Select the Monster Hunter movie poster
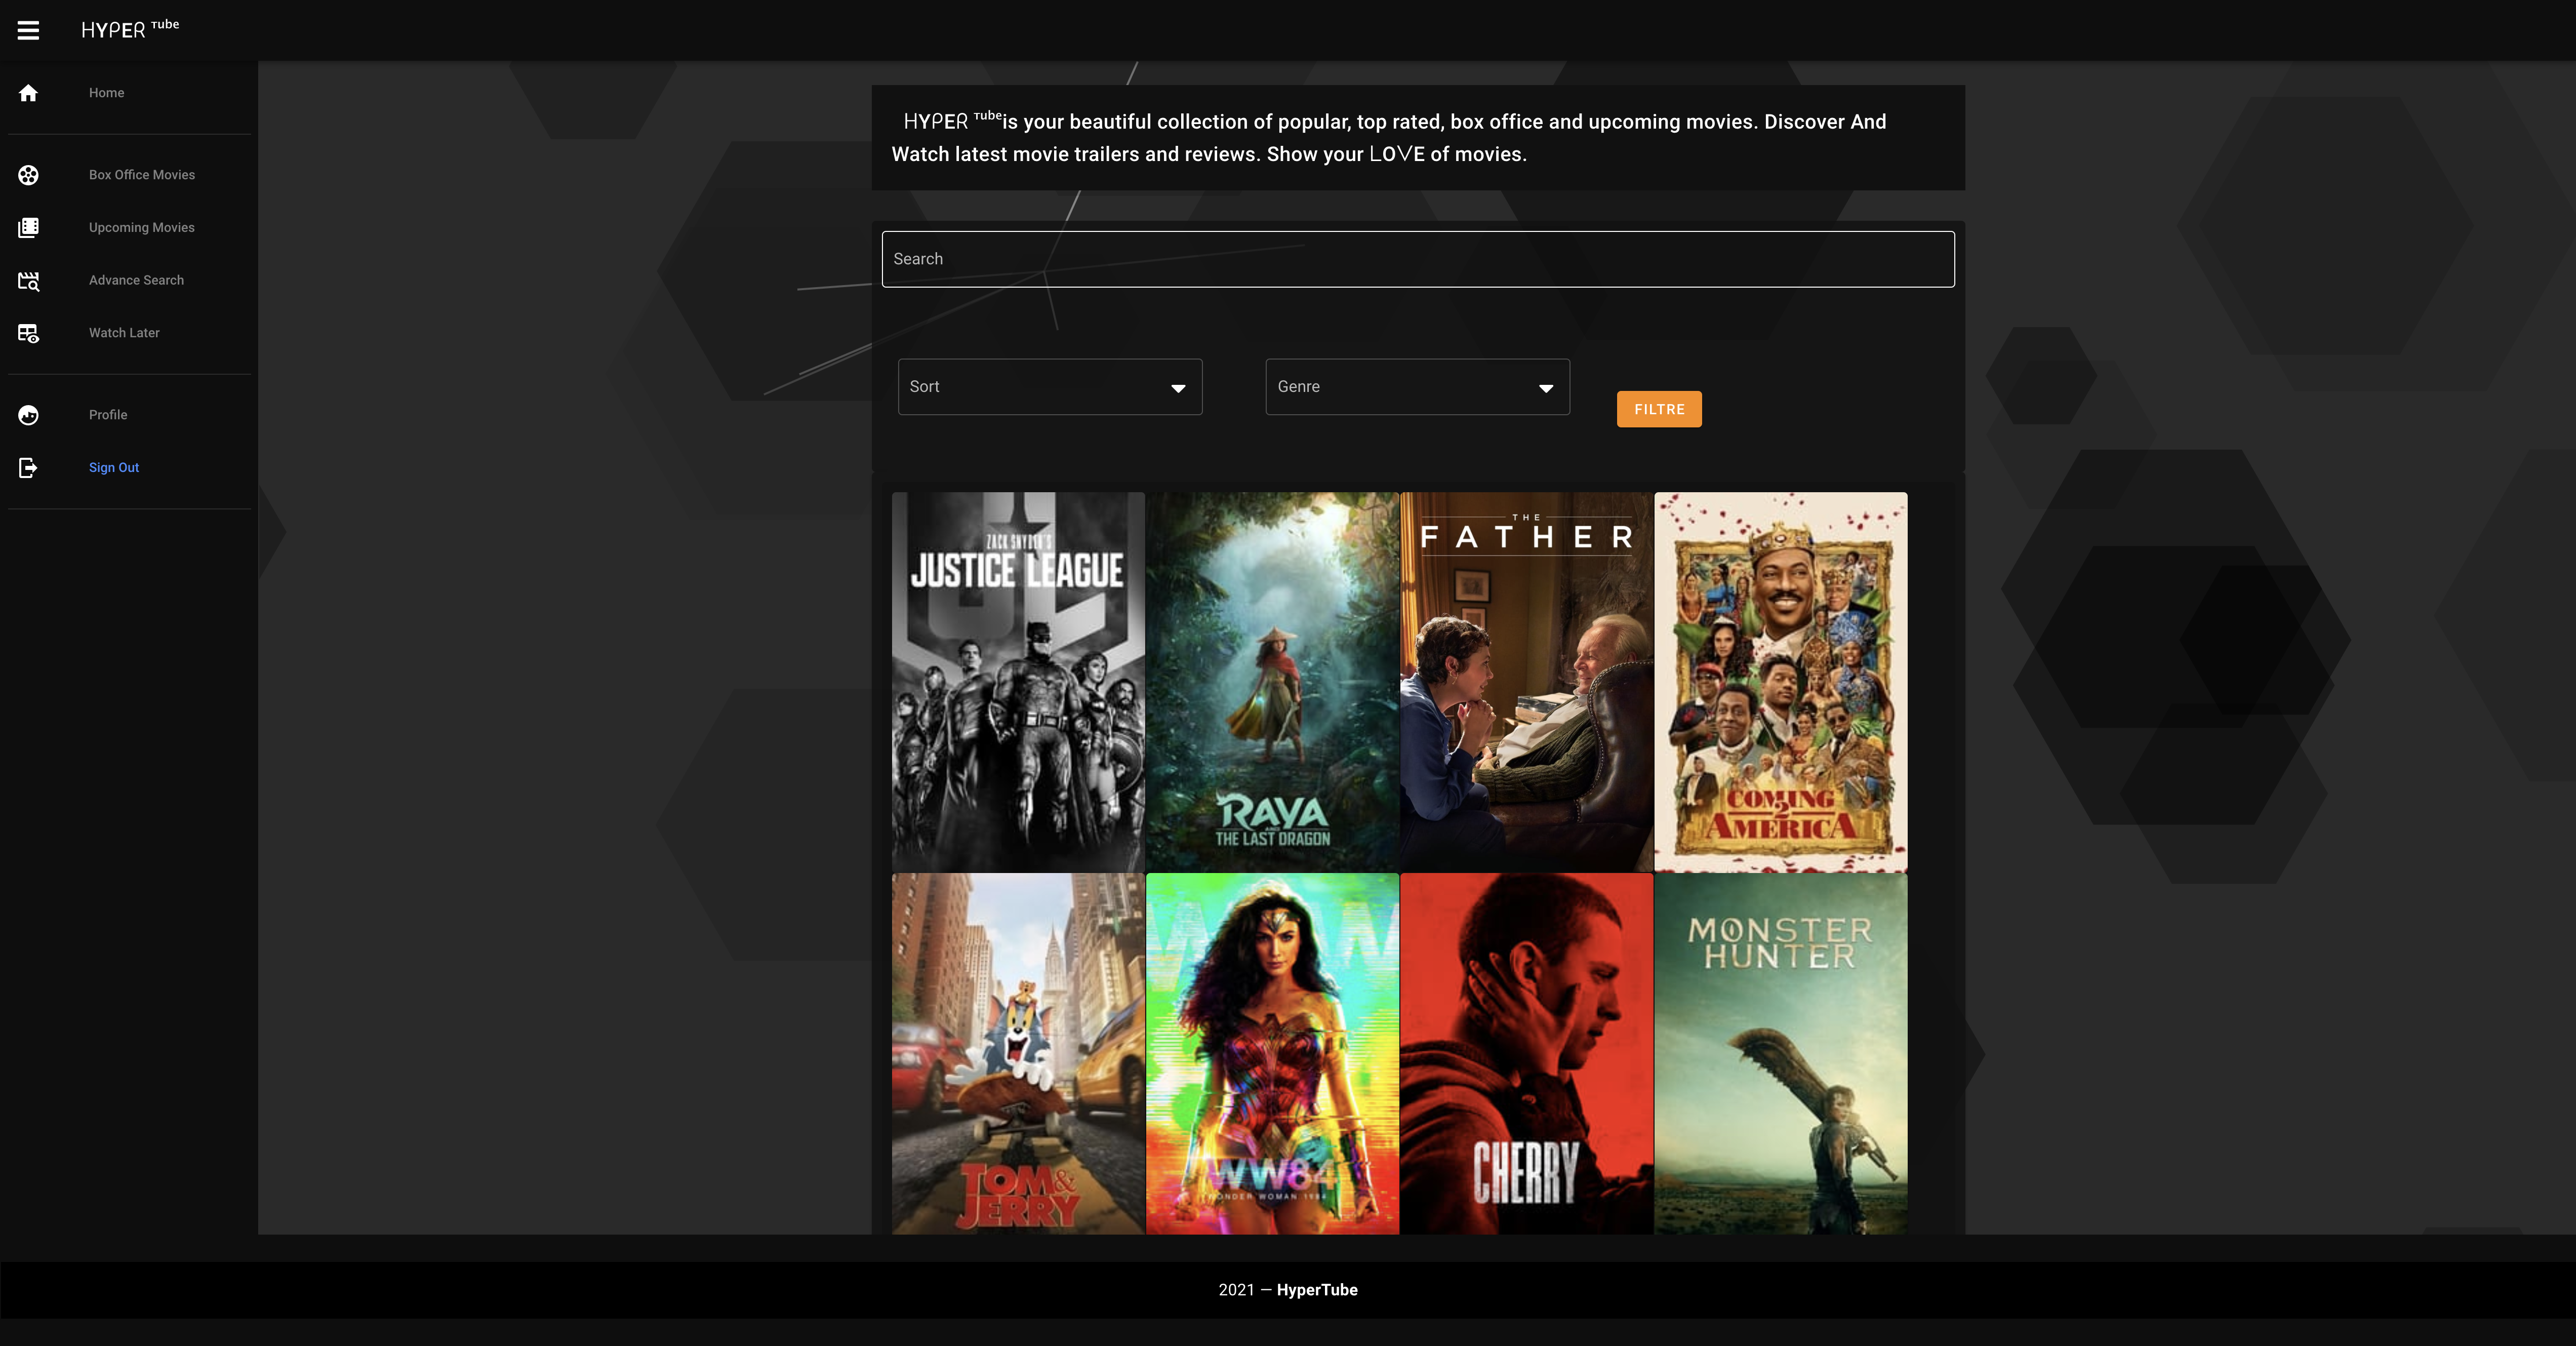Screen dimensions: 2576x1346 (1780, 1053)
